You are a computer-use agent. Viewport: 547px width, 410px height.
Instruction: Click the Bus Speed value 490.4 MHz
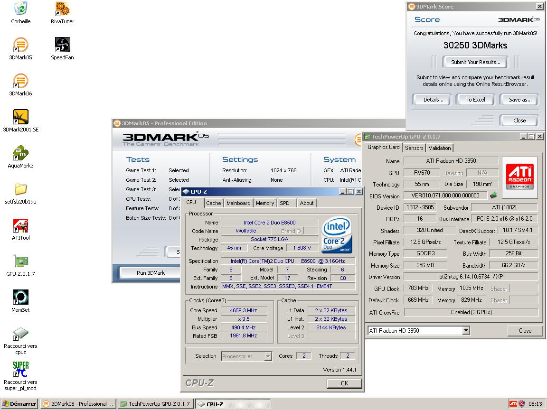coord(244,327)
